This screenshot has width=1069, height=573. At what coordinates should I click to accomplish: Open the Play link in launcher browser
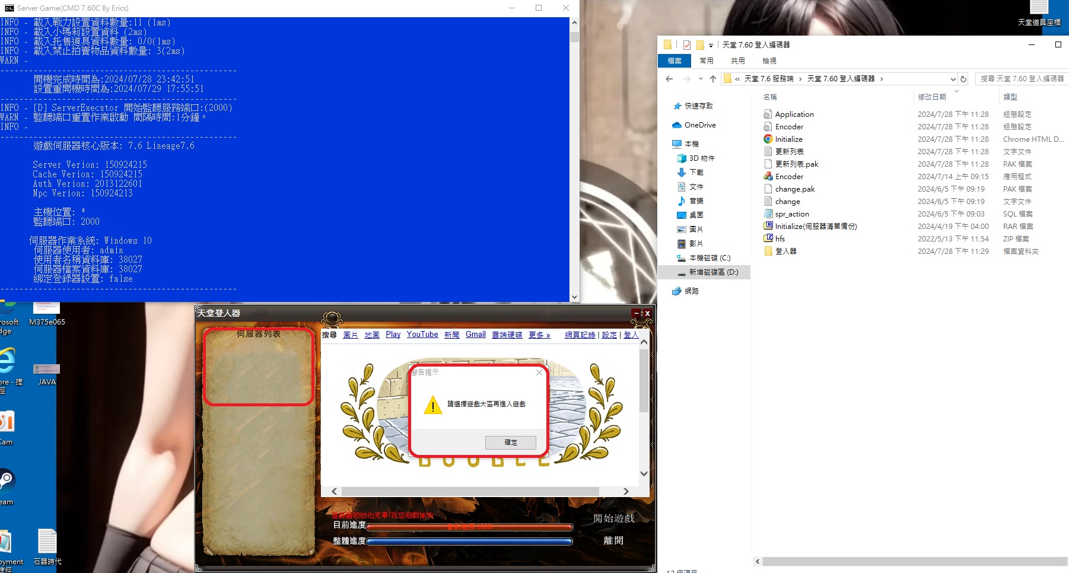click(393, 335)
